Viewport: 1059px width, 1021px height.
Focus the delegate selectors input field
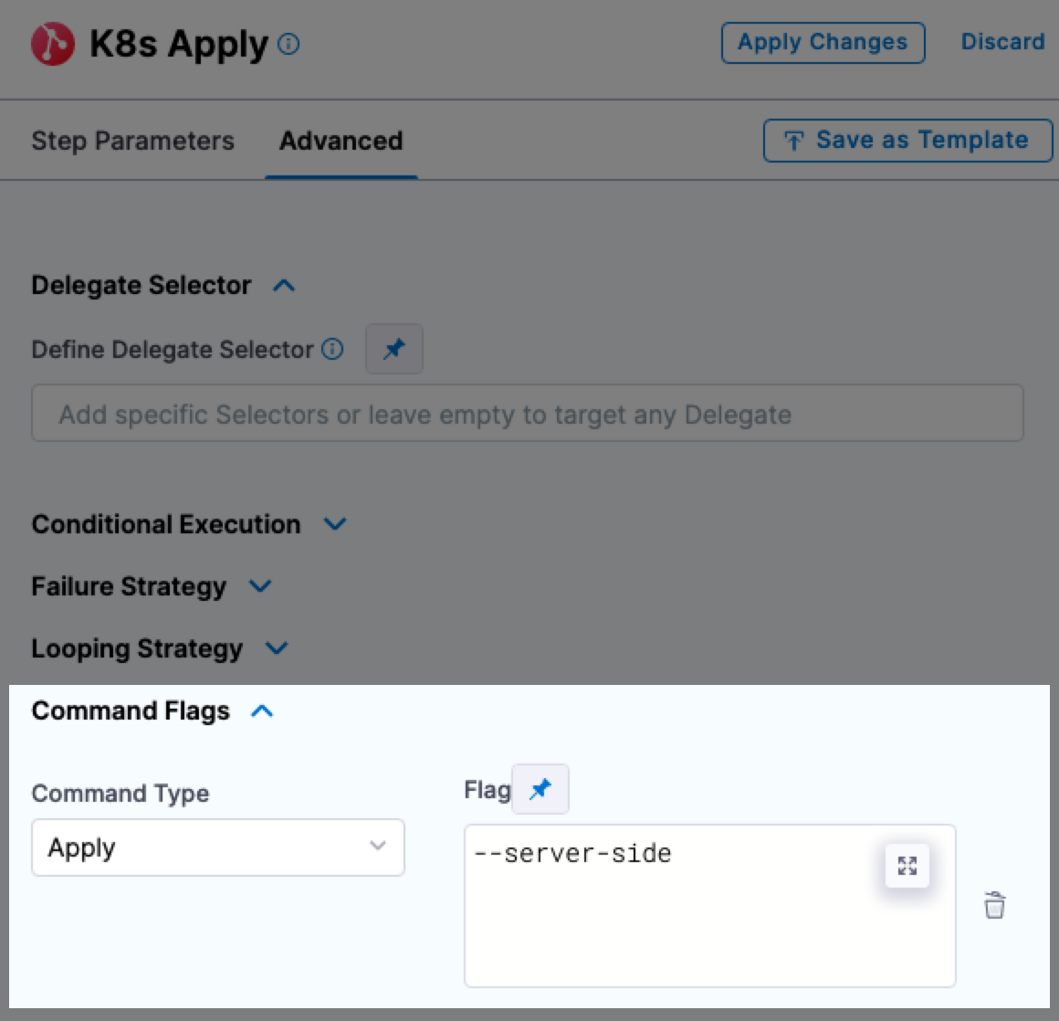(528, 415)
